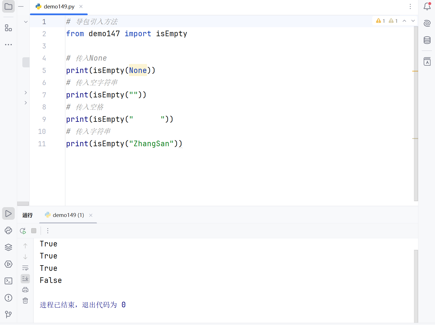
Task: Click the 运行 panel title
Action: (x=28, y=215)
